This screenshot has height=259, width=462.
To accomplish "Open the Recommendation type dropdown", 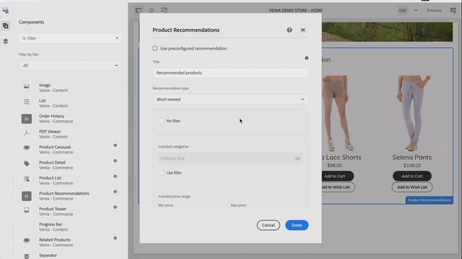I will pyautogui.click(x=230, y=99).
